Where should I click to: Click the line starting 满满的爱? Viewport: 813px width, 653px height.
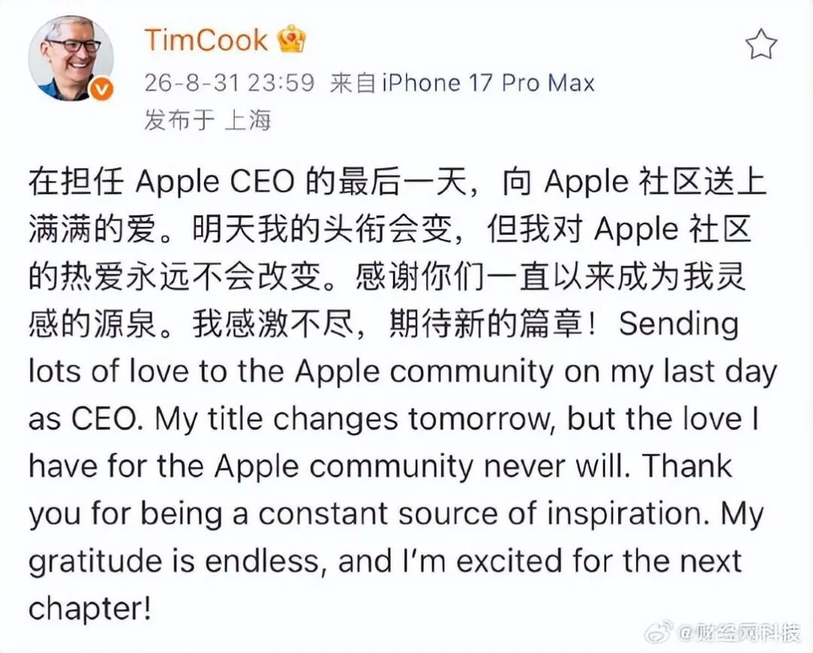click(x=390, y=229)
